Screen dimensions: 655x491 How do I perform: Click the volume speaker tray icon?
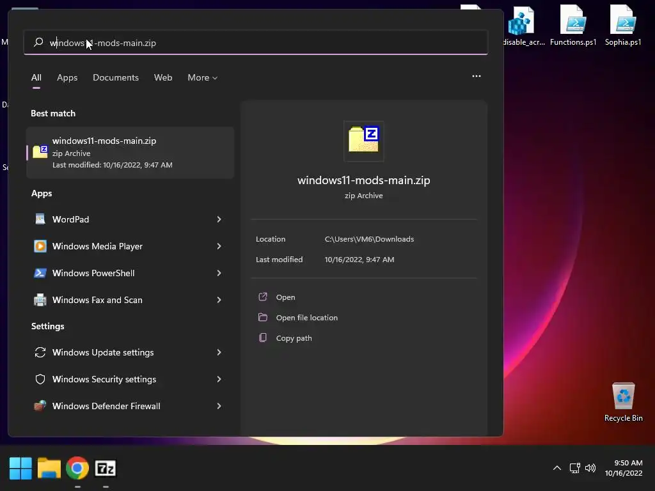click(590, 468)
